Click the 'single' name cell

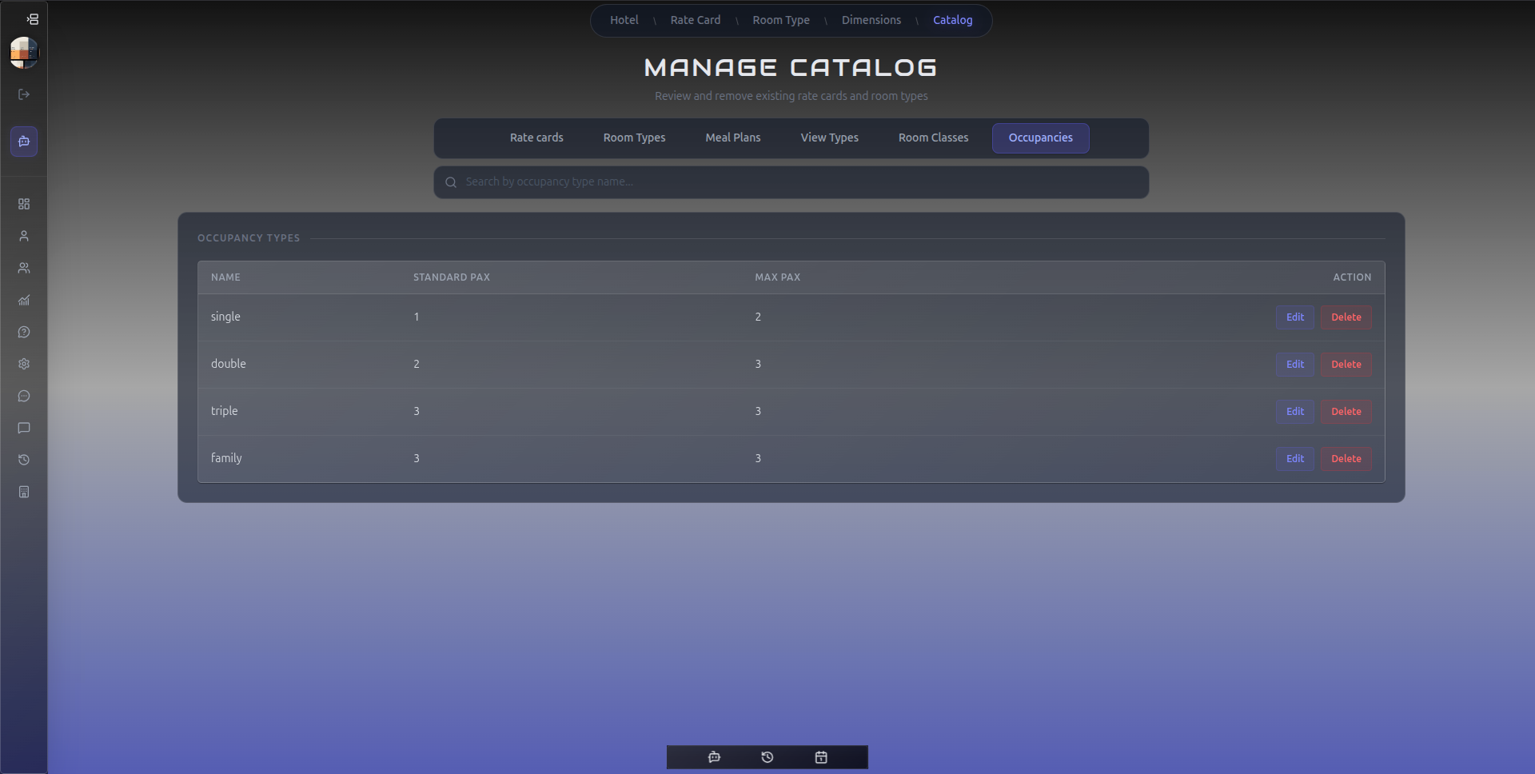[225, 317]
